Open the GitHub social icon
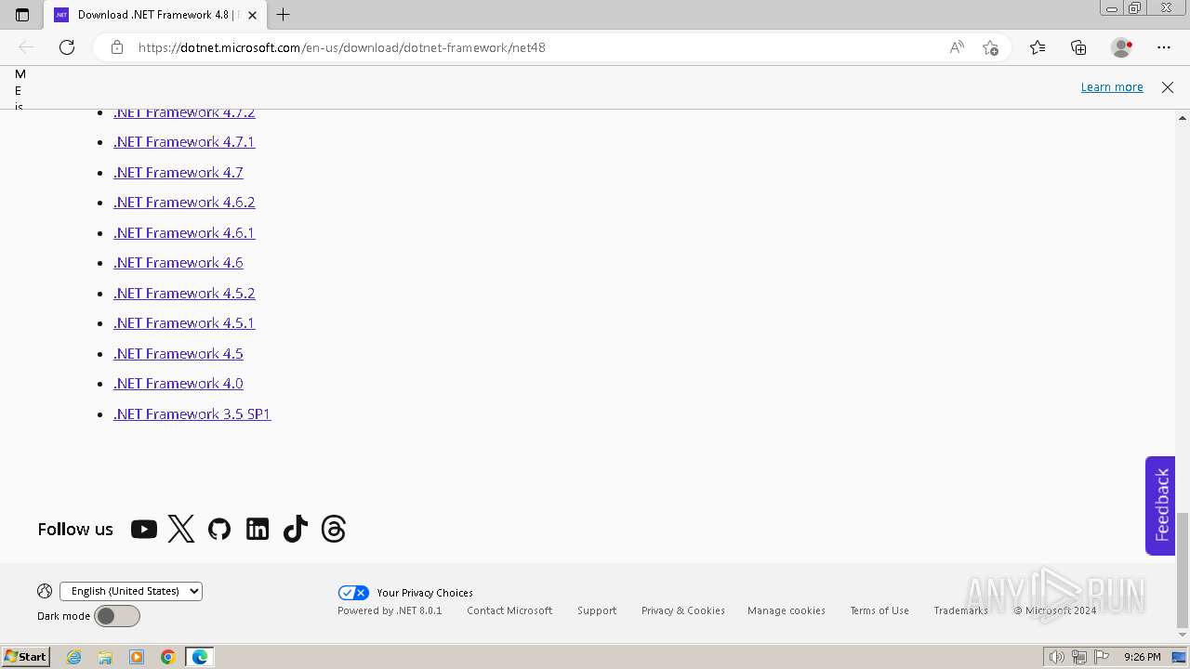Image resolution: width=1190 pixels, height=669 pixels. (x=219, y=530)
